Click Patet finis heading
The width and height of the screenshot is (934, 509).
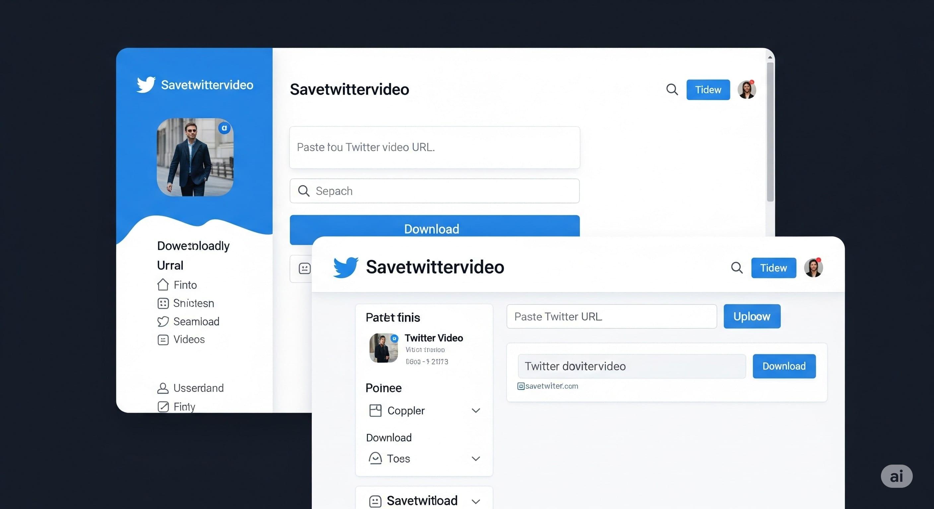(393, 317)
